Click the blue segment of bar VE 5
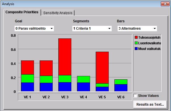Screen dimensions: 171x111 click(102, 89)
